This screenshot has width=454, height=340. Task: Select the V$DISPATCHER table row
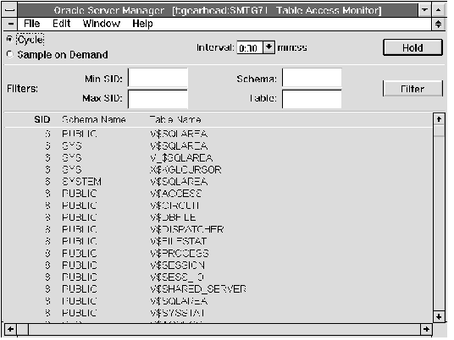219,229
